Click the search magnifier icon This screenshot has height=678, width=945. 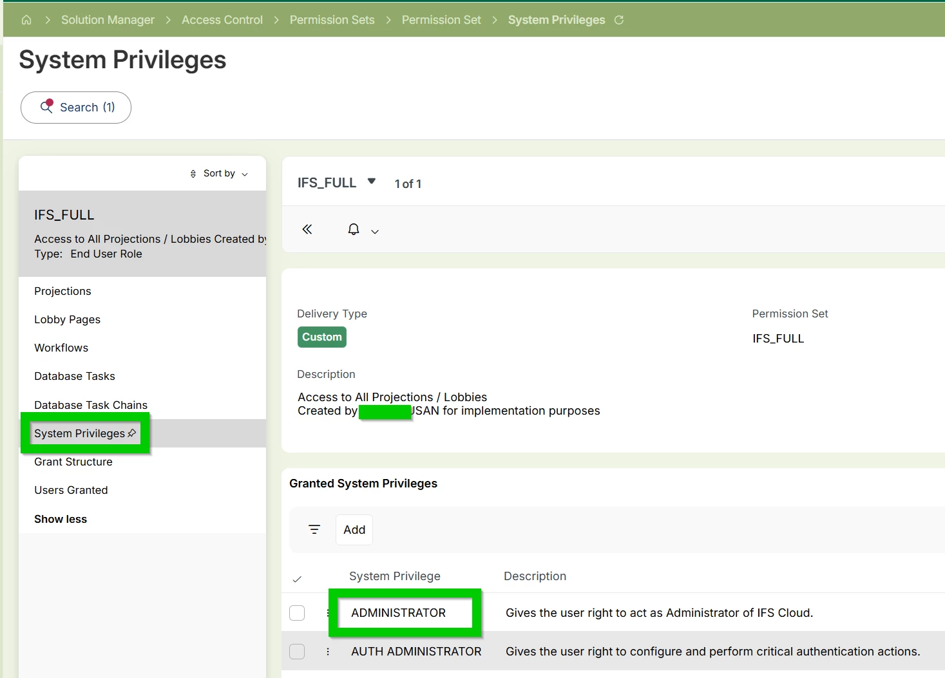tap(46, 107)
